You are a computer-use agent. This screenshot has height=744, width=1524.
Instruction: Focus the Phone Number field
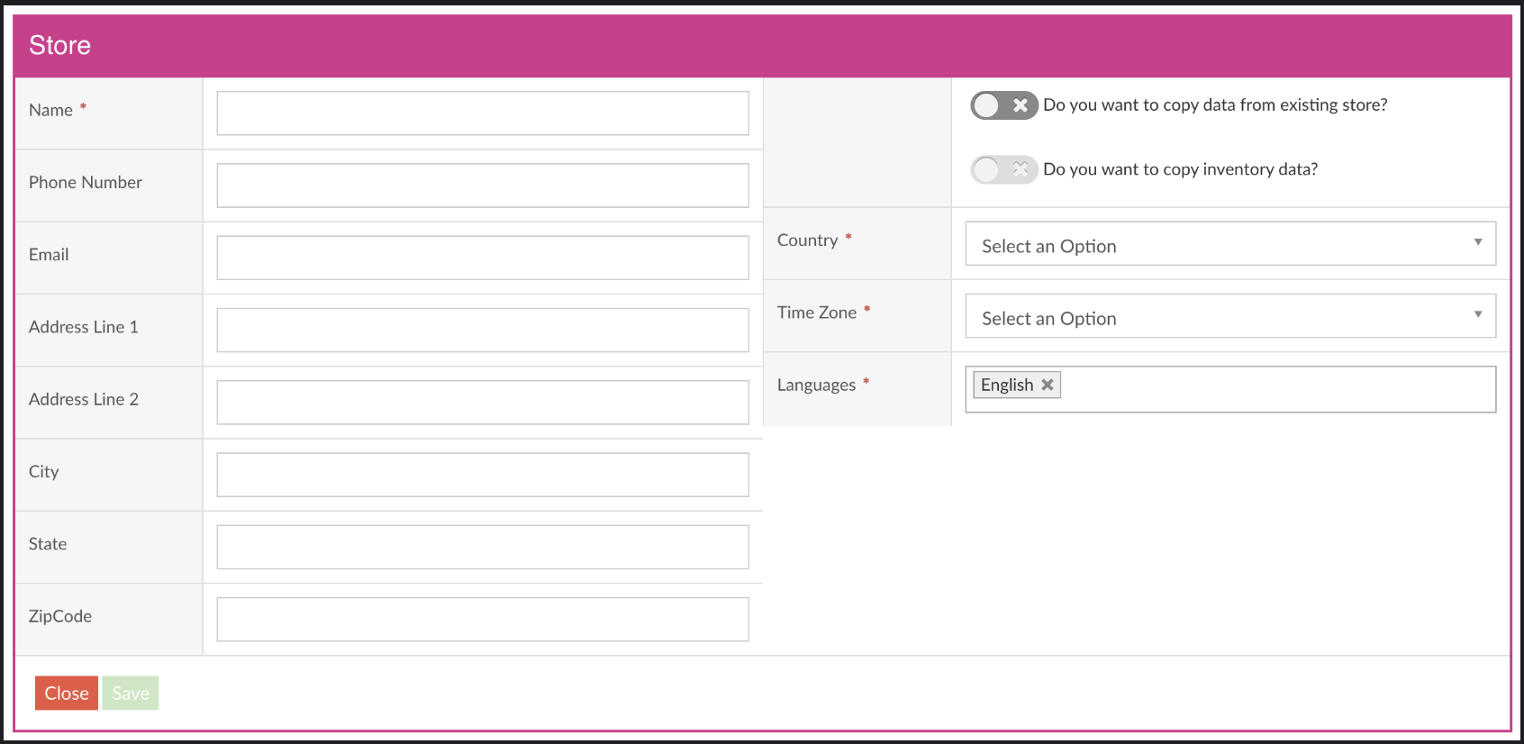coord(483,186)
